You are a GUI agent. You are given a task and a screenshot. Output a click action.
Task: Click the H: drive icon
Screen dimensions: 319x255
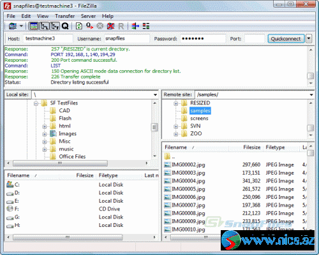(x=10, y=226)
